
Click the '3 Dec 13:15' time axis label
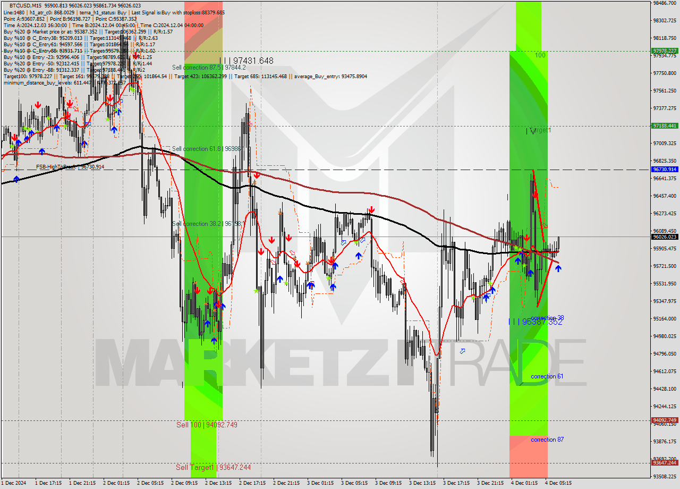(422, 483)
